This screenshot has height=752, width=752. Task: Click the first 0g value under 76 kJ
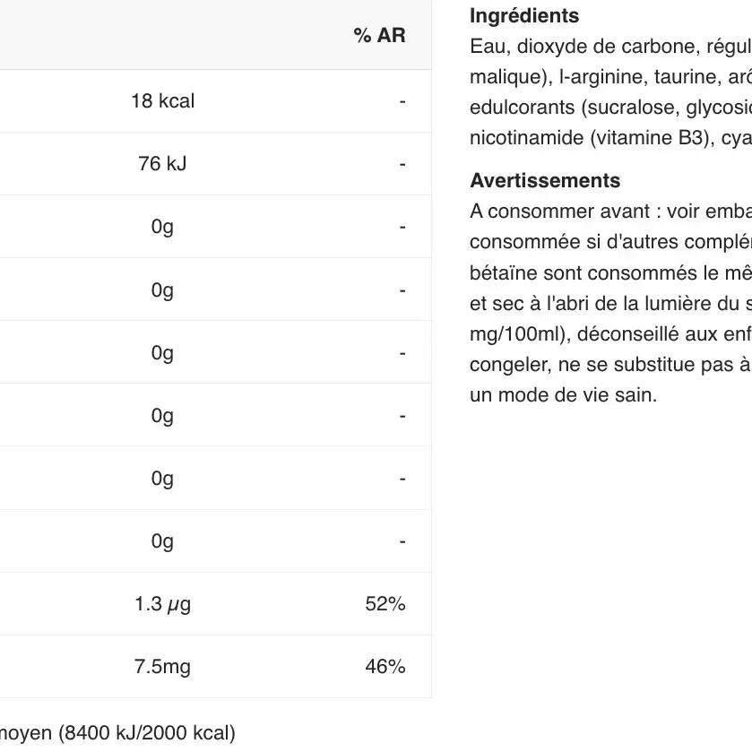pyautogui.click(x=162, y=227)
